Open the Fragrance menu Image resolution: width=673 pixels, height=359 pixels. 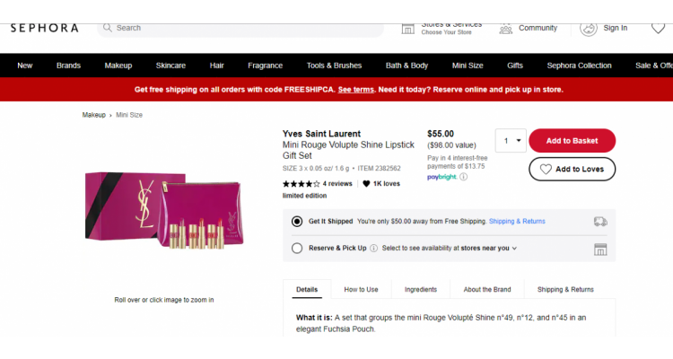(x=266, y=66)
